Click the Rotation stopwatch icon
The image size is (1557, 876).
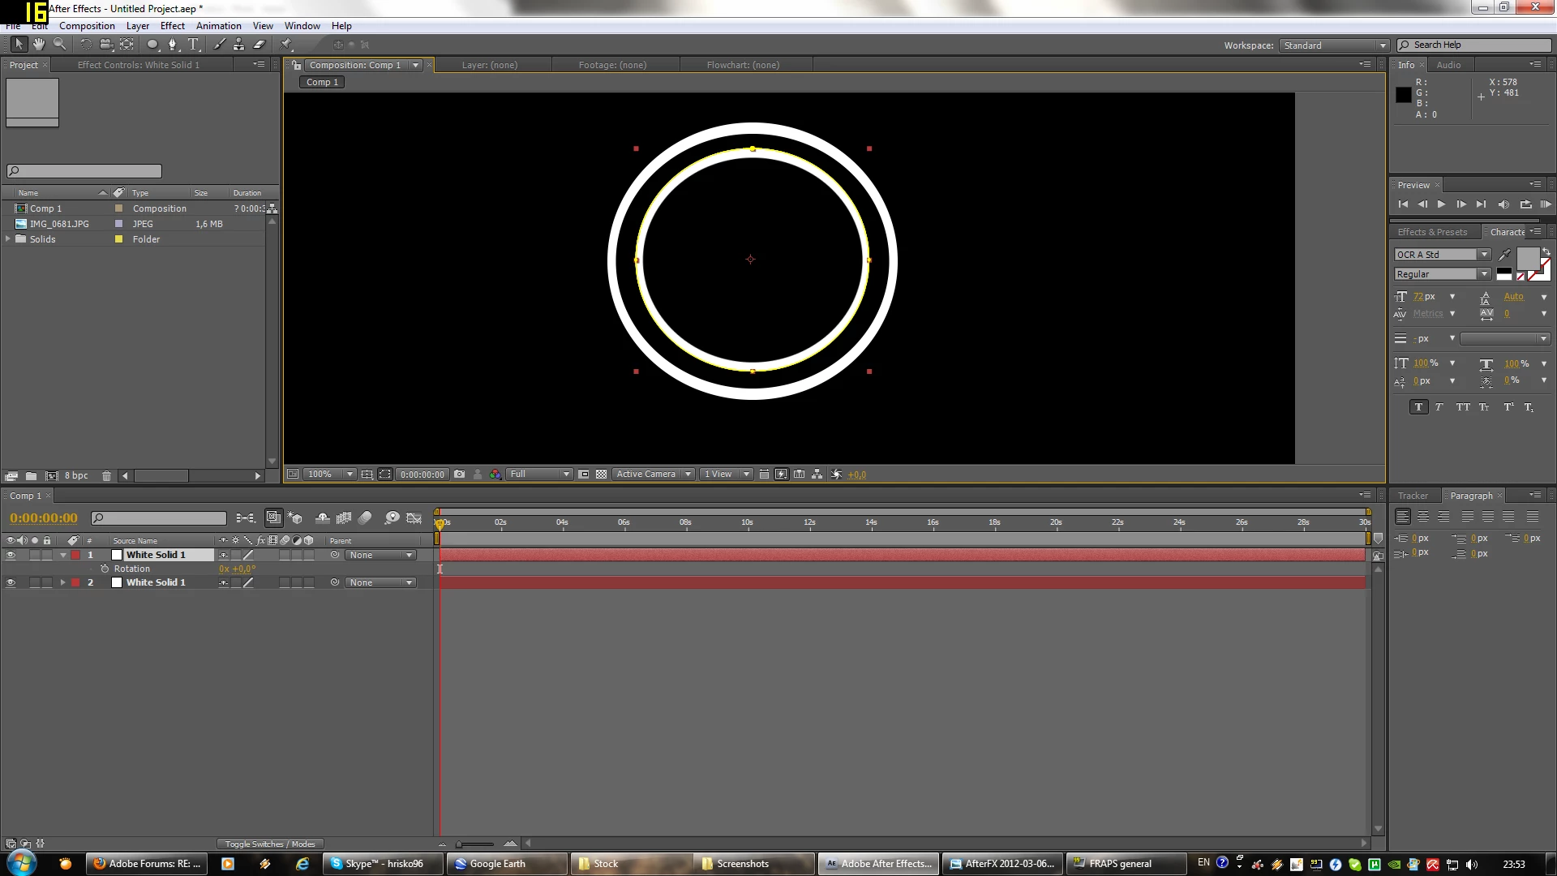(x=105, y=569)
